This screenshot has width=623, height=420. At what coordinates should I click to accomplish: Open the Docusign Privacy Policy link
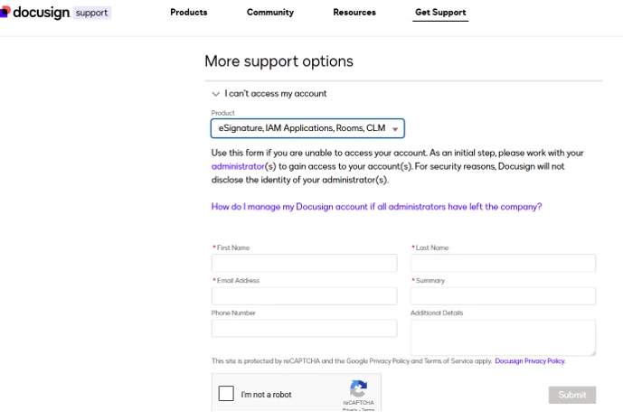coord(530,361)
